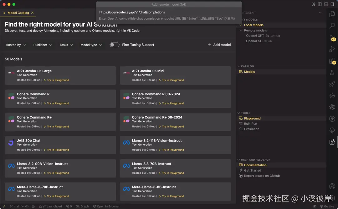This screenshot has height=209, width=338.
Task: Click the rocket icon in the activity bar
Action: pyautogui.click(x=332, y=84)
